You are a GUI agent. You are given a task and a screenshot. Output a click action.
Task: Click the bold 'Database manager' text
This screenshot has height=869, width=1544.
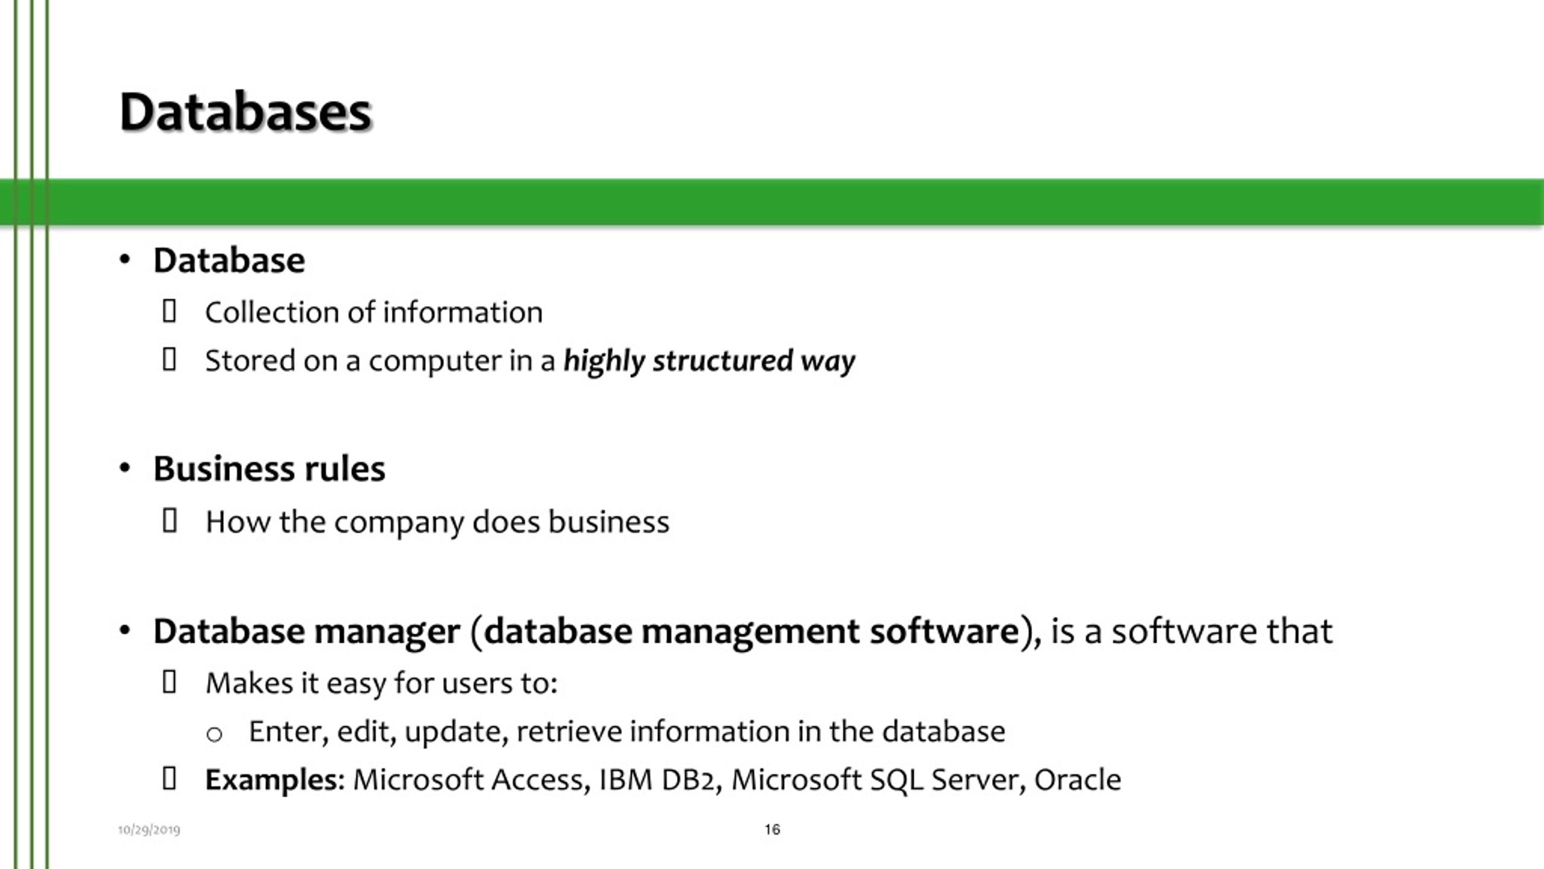point(306,632)
